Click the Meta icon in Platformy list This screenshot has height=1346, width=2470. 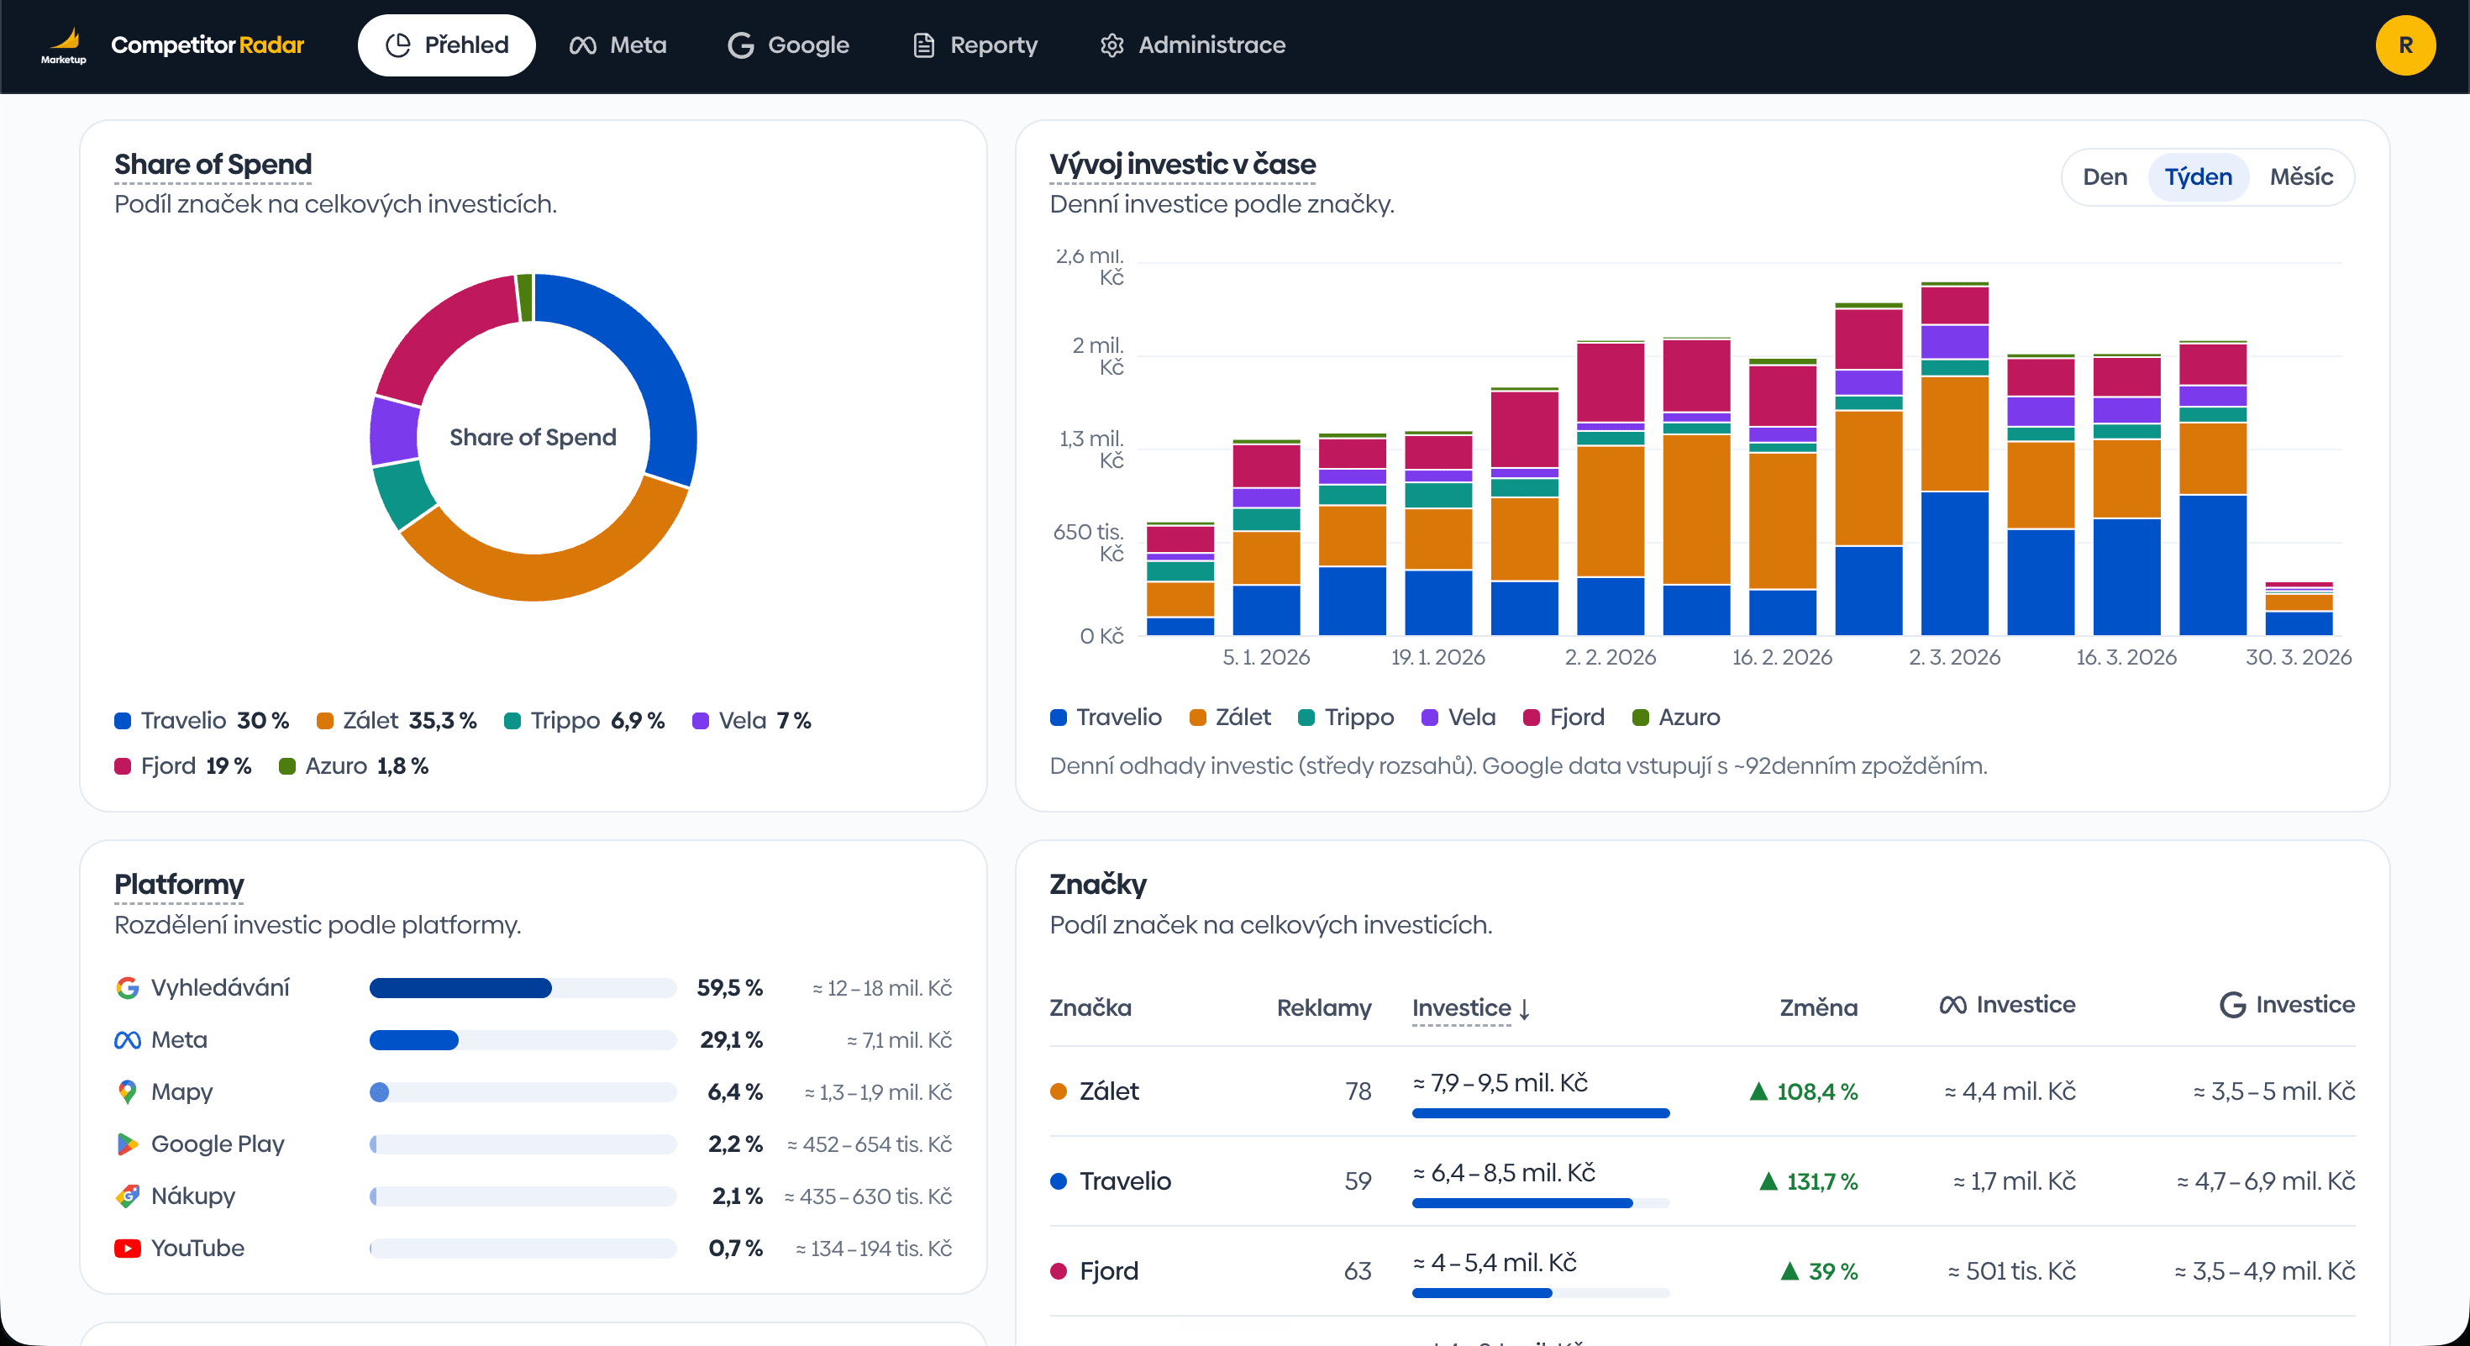point(127,1040)
